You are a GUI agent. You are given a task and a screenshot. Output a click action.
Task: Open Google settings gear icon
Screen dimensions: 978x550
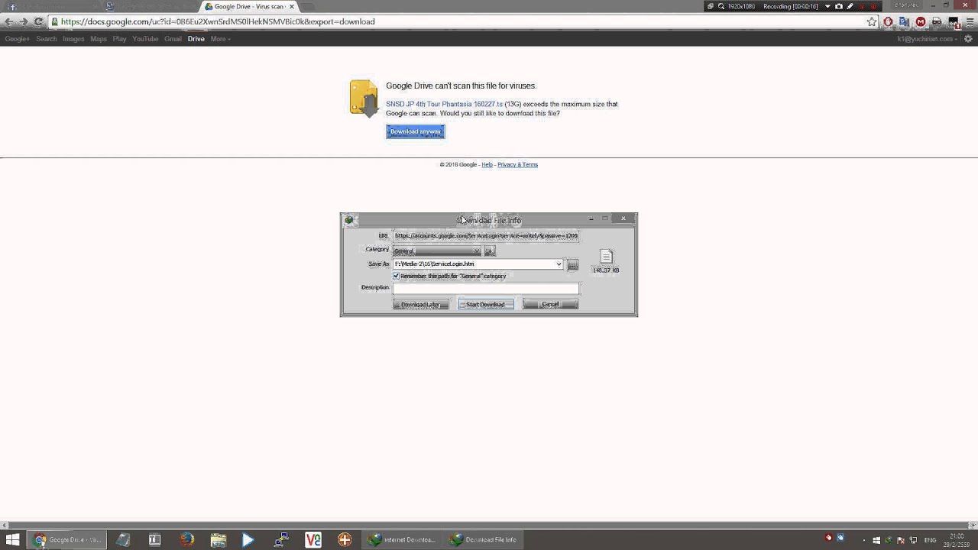[x=968, y=39]
